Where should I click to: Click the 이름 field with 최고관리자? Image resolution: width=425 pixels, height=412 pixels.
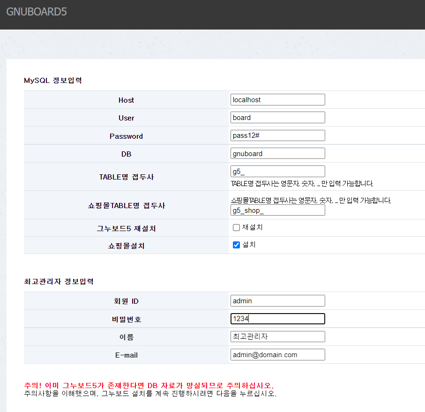click(277, 337)
